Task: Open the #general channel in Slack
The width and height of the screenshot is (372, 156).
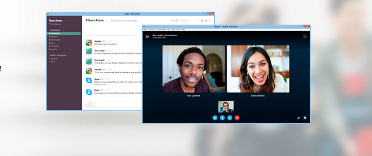Action: point(53,37)
